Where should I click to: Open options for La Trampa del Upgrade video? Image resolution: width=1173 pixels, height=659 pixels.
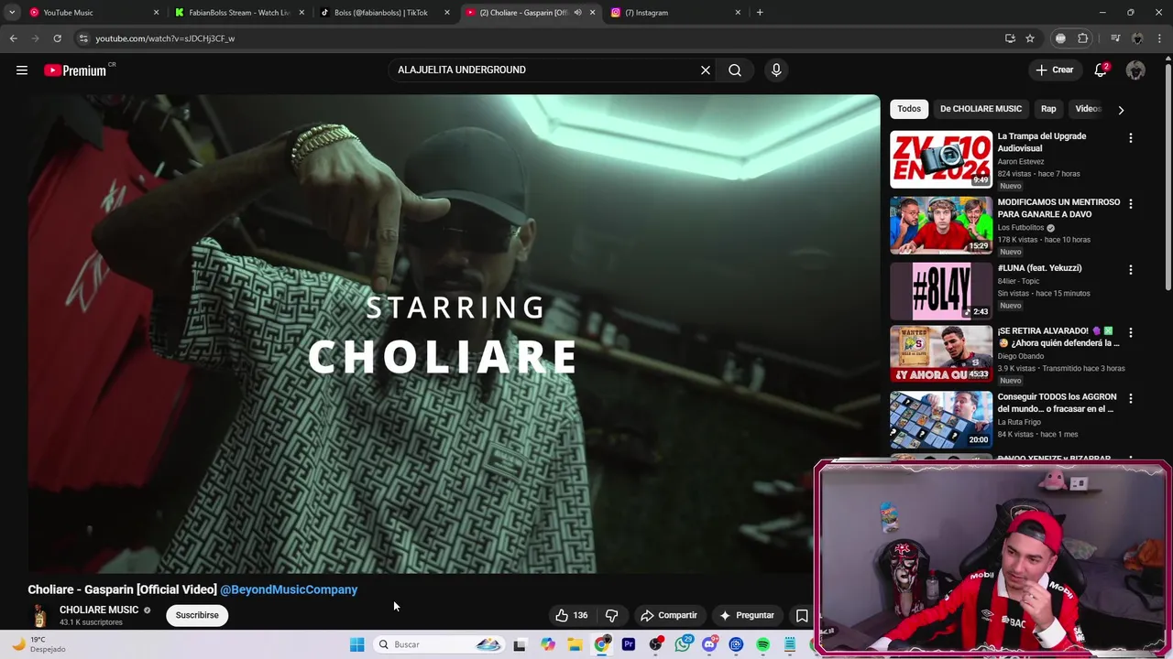pos(1130,138)
